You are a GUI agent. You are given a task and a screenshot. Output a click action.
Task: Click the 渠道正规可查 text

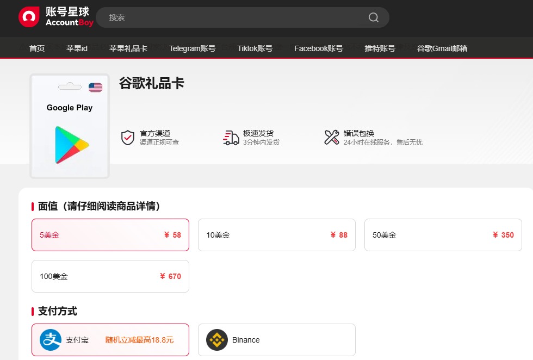pos(159,142)
